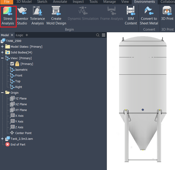175x170 pixels.
Task: Select the Right view node
Action: 16,87
